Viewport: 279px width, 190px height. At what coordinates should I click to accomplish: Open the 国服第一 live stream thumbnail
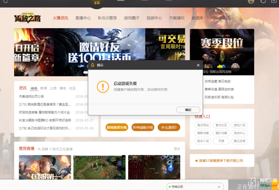click(45, 167)
